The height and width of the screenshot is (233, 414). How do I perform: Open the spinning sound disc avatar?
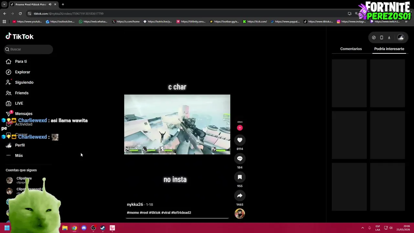coord(240,214)
